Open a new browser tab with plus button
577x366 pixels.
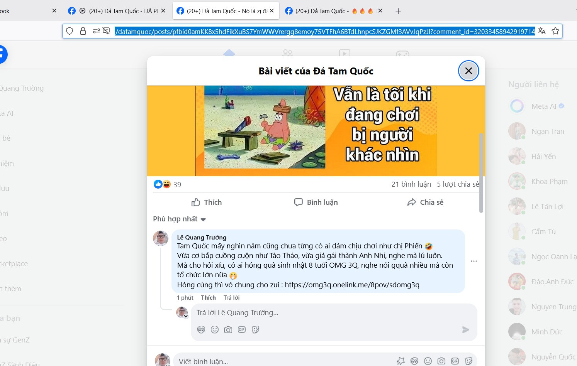pos(398,11)
